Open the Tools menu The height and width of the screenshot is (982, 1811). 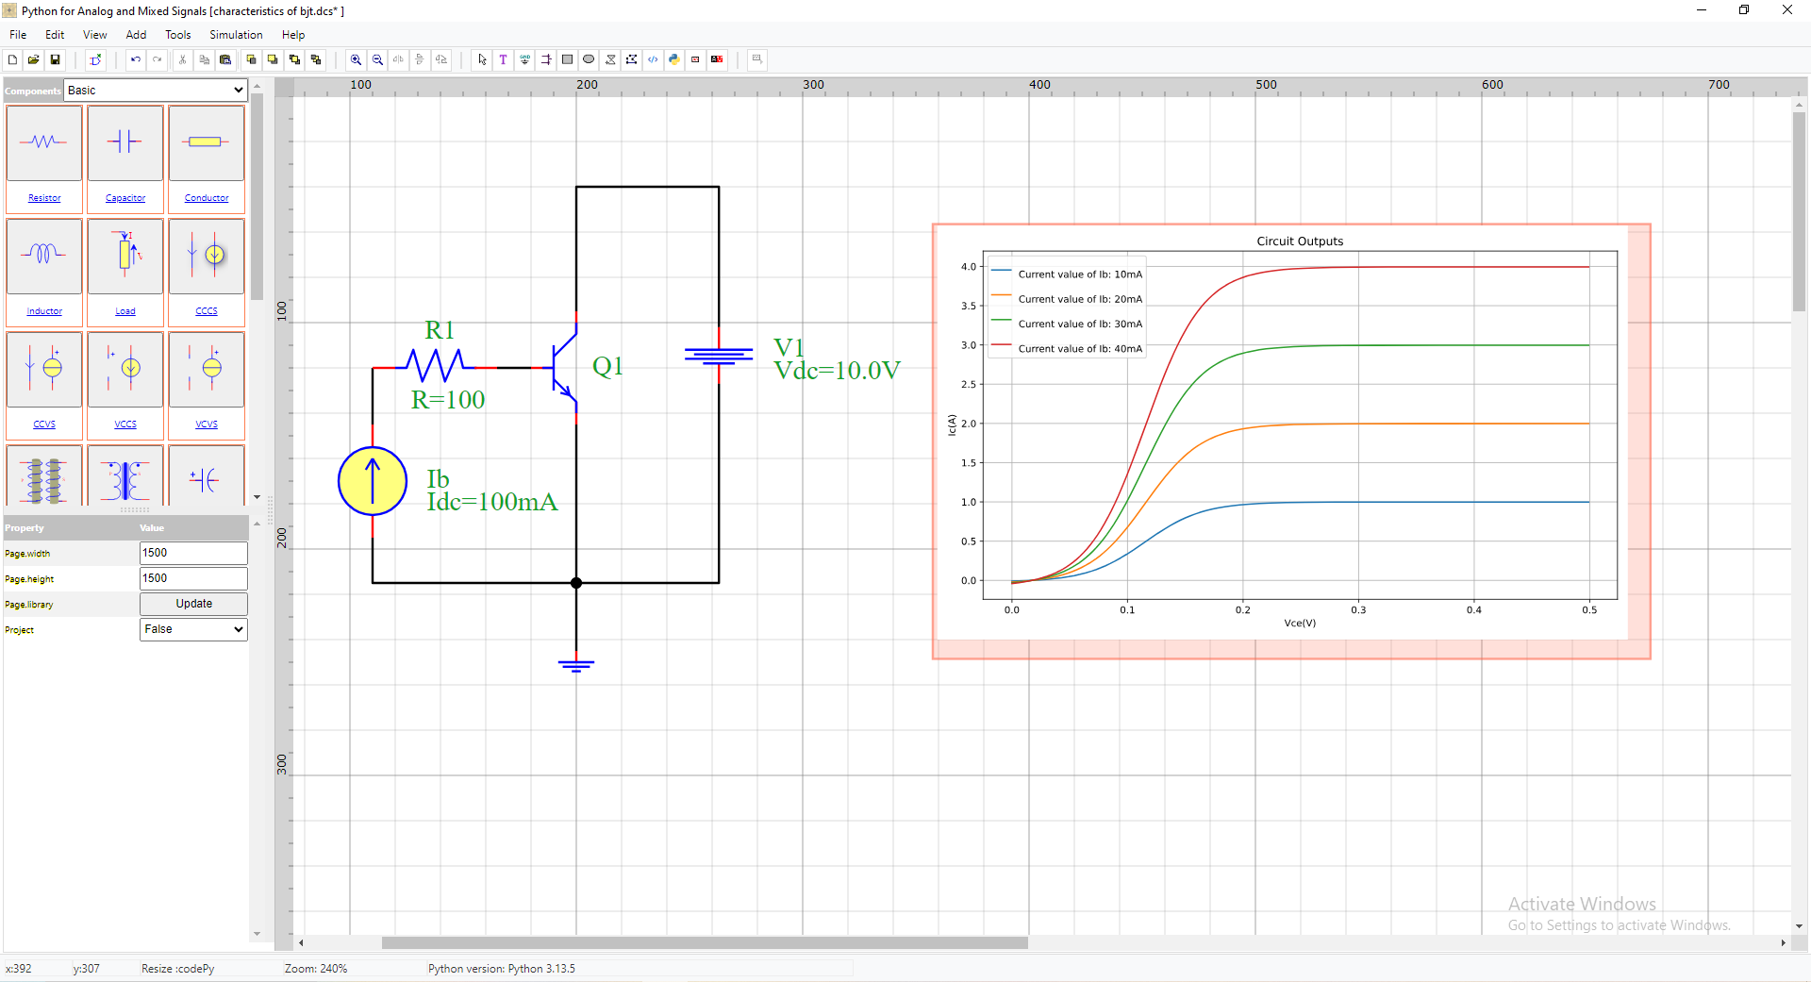(x=178, y=35)
